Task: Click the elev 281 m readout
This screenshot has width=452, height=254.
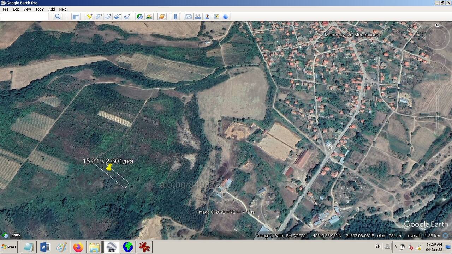Action: [389, 236]
